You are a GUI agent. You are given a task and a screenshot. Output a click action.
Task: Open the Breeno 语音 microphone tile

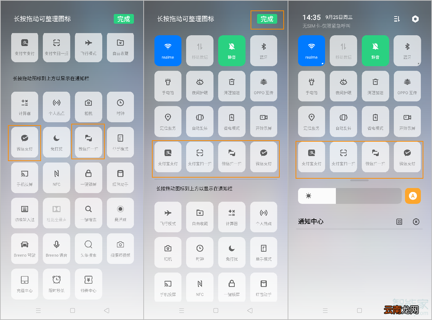57,249
